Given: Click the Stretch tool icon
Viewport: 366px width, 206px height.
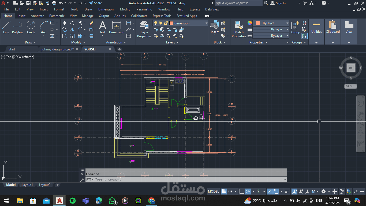Looking at the screenshot, I should 65,36.
